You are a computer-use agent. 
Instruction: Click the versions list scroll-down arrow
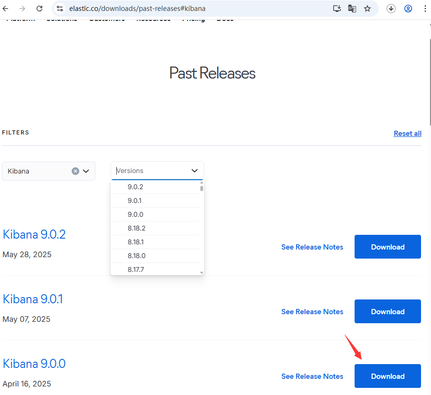coord(202,273)
